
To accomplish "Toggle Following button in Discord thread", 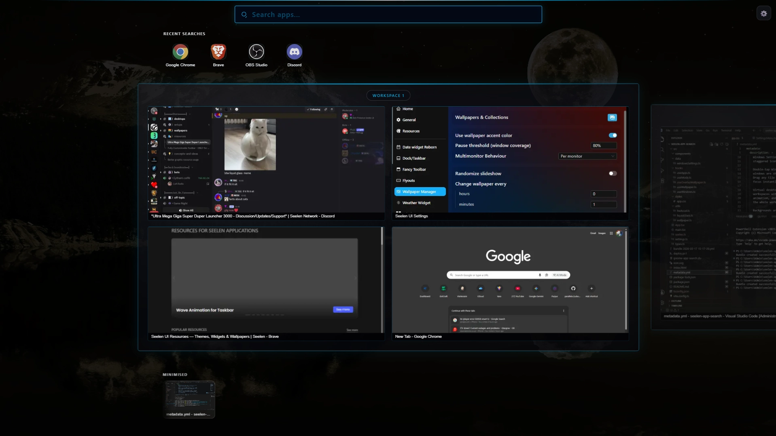I will [314, 109].
